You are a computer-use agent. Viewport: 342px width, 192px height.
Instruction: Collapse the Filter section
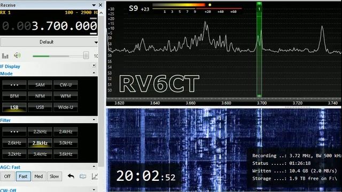pyautogui.click(x=94, y=119)
